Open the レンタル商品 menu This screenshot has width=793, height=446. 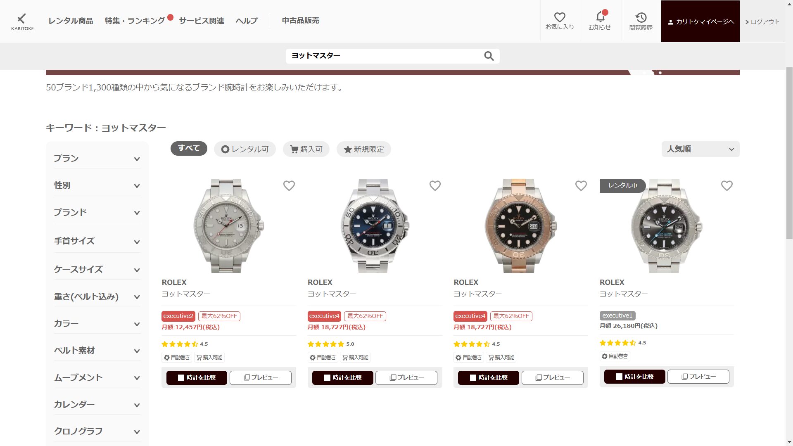point(71,21)
